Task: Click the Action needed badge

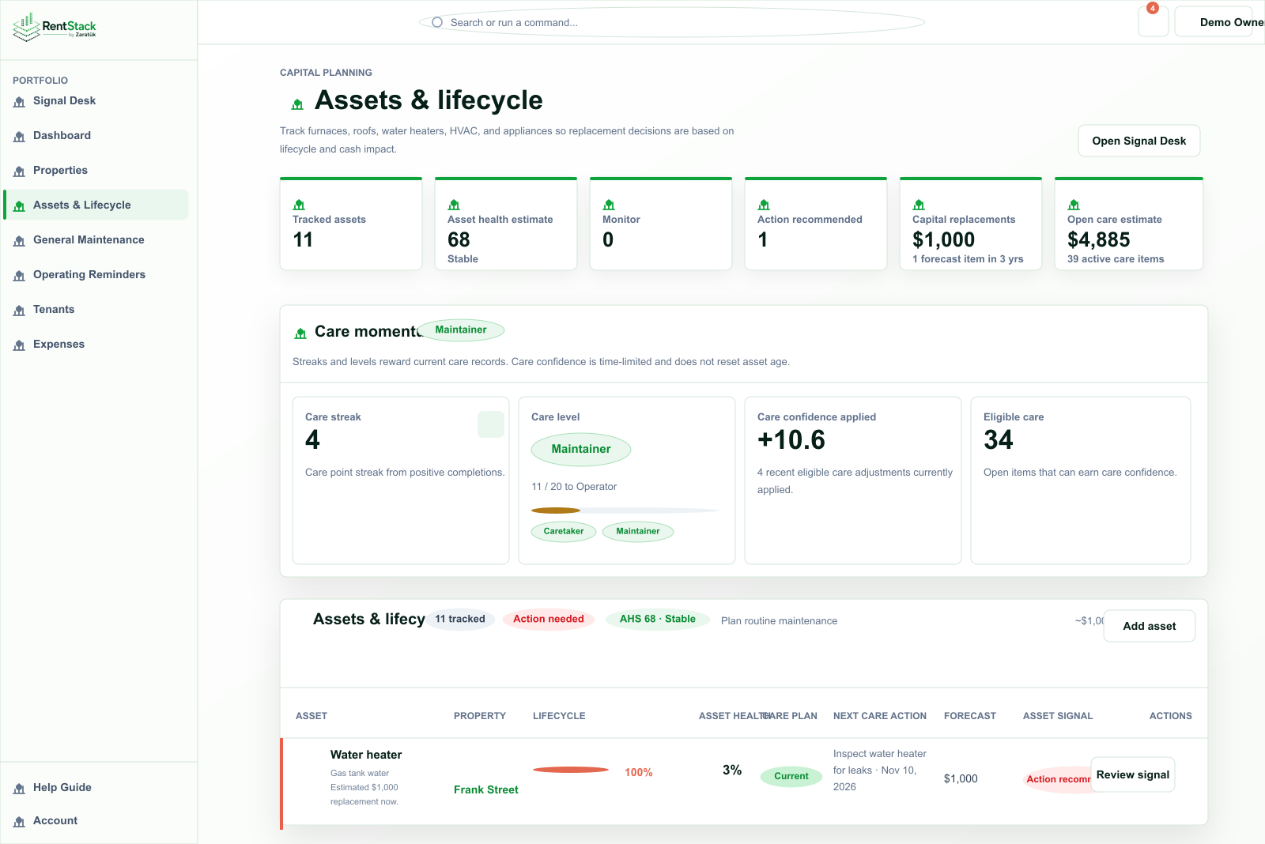Action: pyautogui.click(x=549, y=619)
